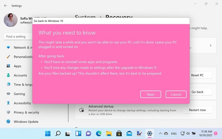Open File Explorer from taskbar
The height and width of the screenshot is (139, 222).
click(x=109, y=134)
